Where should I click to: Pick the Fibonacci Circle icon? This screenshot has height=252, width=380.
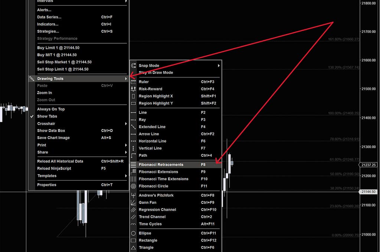pyautogui.click(x=134, y=186)
